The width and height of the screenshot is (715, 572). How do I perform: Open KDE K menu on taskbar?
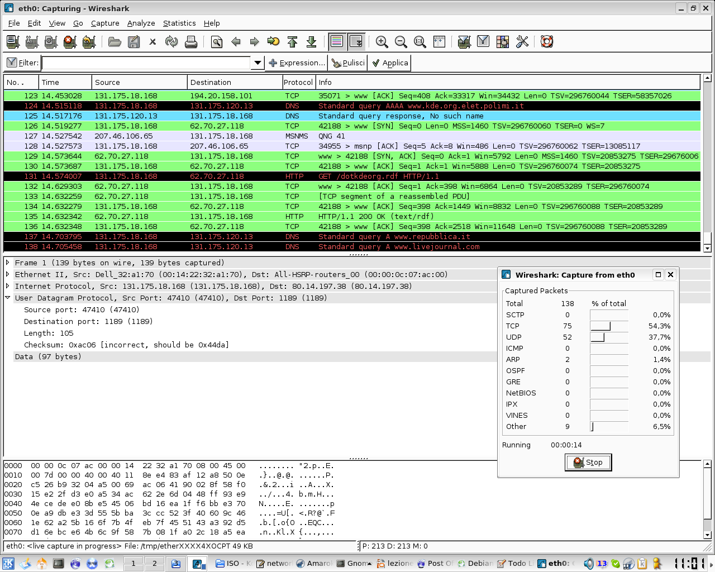[x=9, y=563]
